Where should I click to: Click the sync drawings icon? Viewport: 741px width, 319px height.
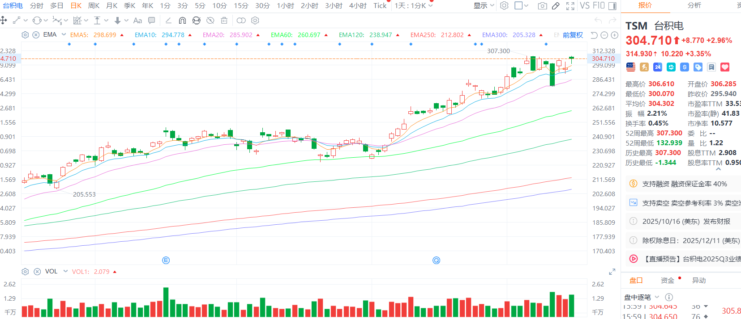click(x=196, y=20)
